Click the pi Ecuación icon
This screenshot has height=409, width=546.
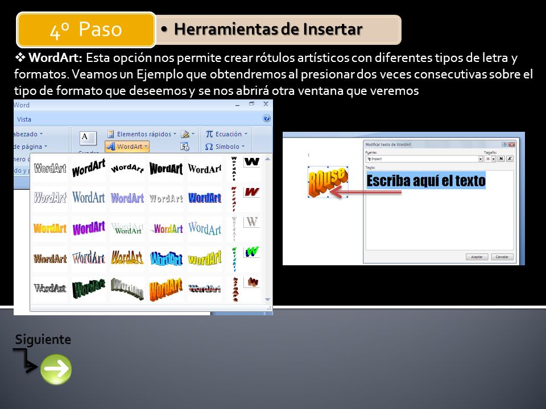pos(209,134)
